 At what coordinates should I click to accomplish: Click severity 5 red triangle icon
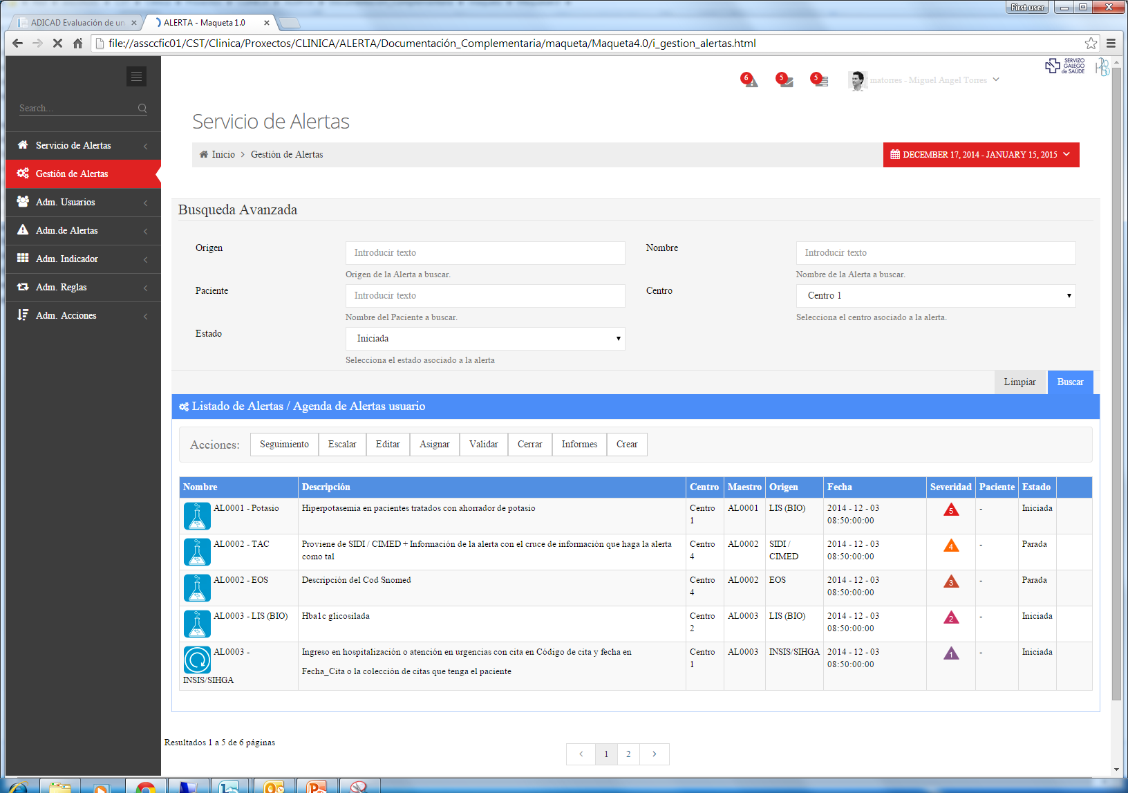(x=951, y=510)
